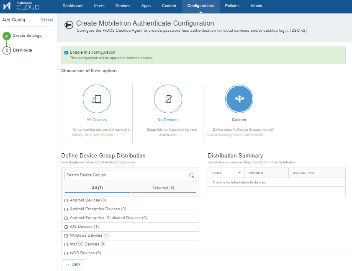Check the Android Devices (0) group
The image size is (352, 271).
tap(66, 201)
